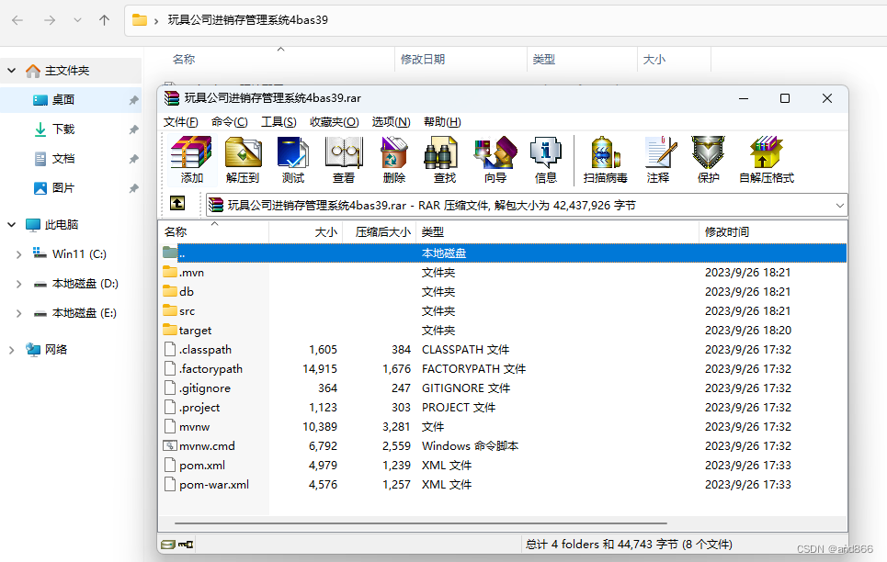This screenshot has height=562, width=887.
Task: Open the 工具(S) menu
Action: click(279, 122)
